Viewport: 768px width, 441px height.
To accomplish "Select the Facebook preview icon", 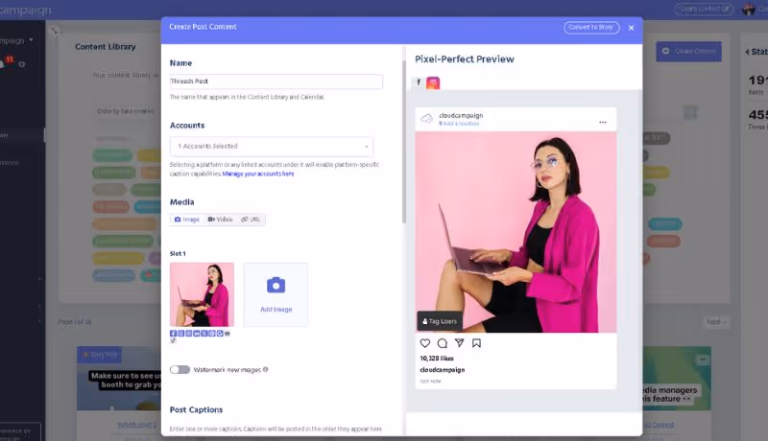I will (419, 82).
